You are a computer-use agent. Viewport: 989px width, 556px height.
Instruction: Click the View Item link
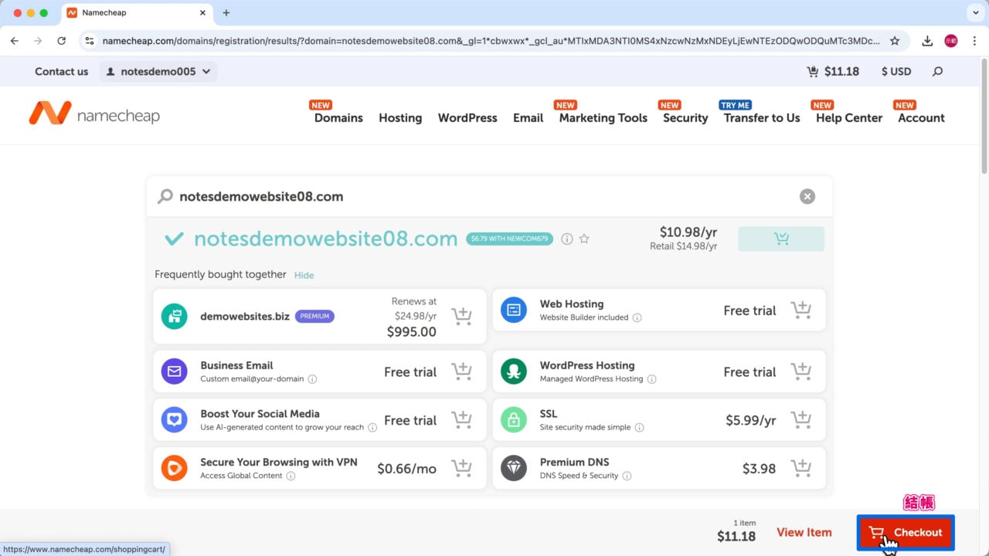[x=804, y=532]
